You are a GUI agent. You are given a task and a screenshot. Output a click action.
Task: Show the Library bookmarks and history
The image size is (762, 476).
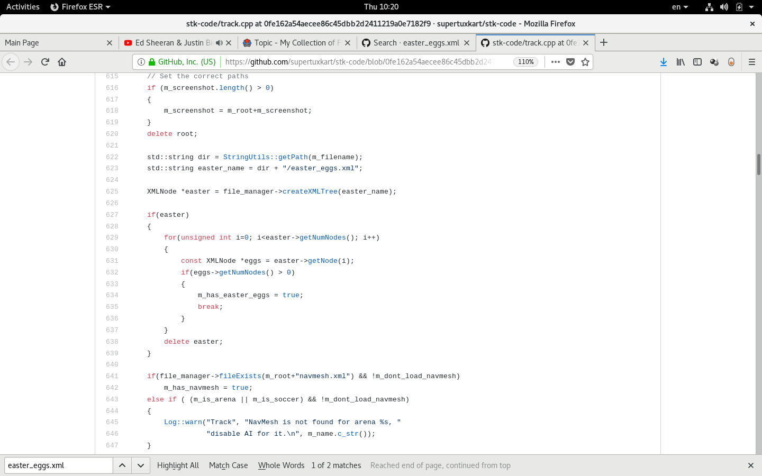[681, 62]
